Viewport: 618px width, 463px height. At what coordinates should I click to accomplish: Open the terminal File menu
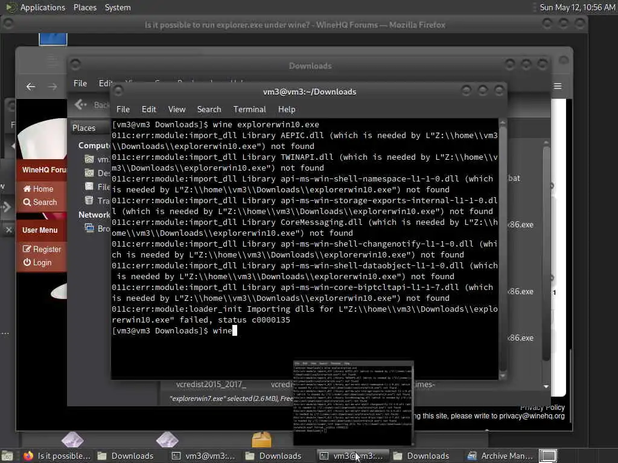pos(123,109)
